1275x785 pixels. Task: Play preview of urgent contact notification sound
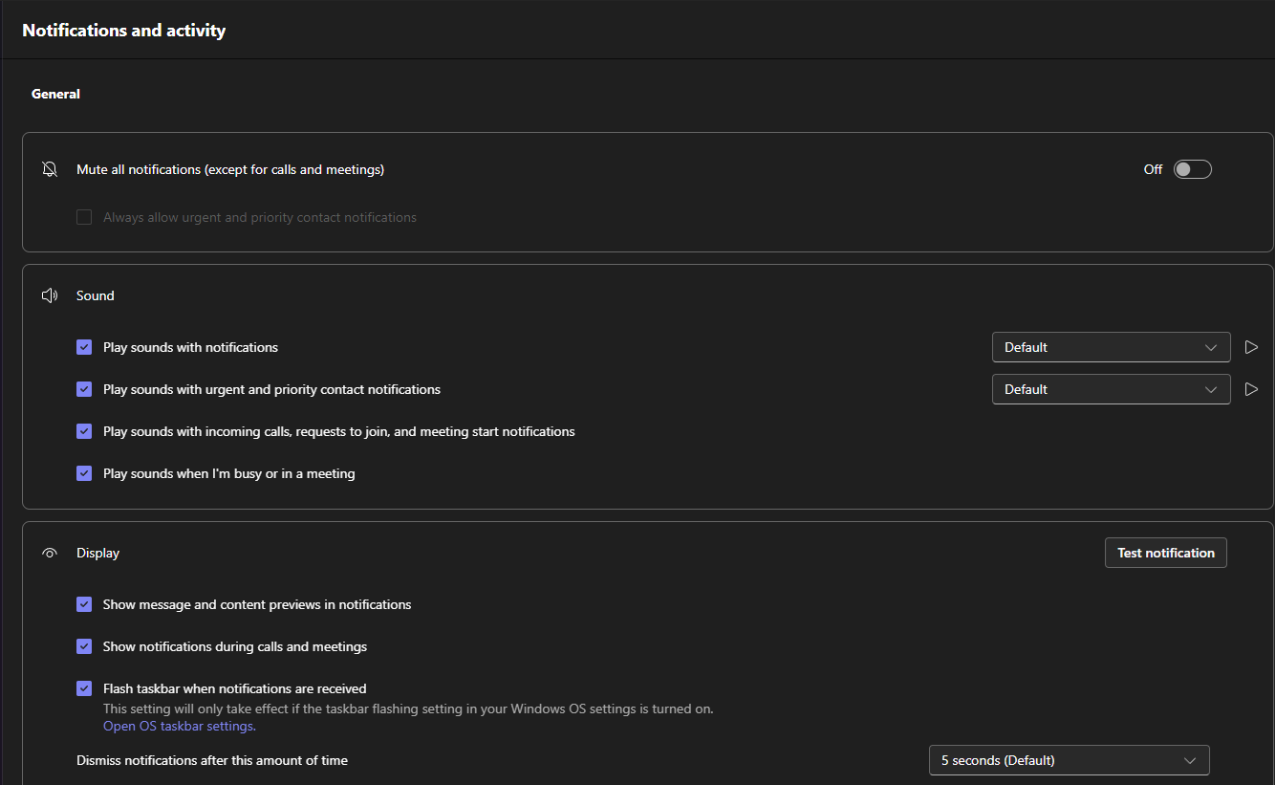point(1251,389)
